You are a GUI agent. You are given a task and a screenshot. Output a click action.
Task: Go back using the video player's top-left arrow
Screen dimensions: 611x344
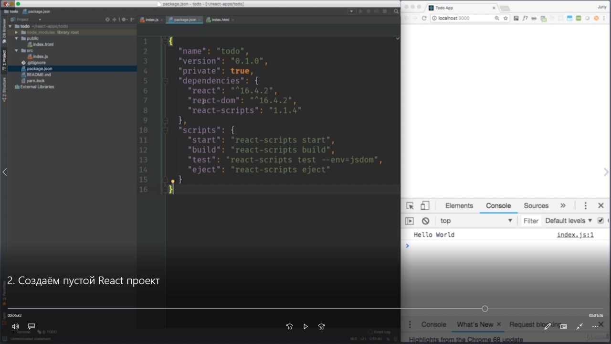[x=8, y=4]
